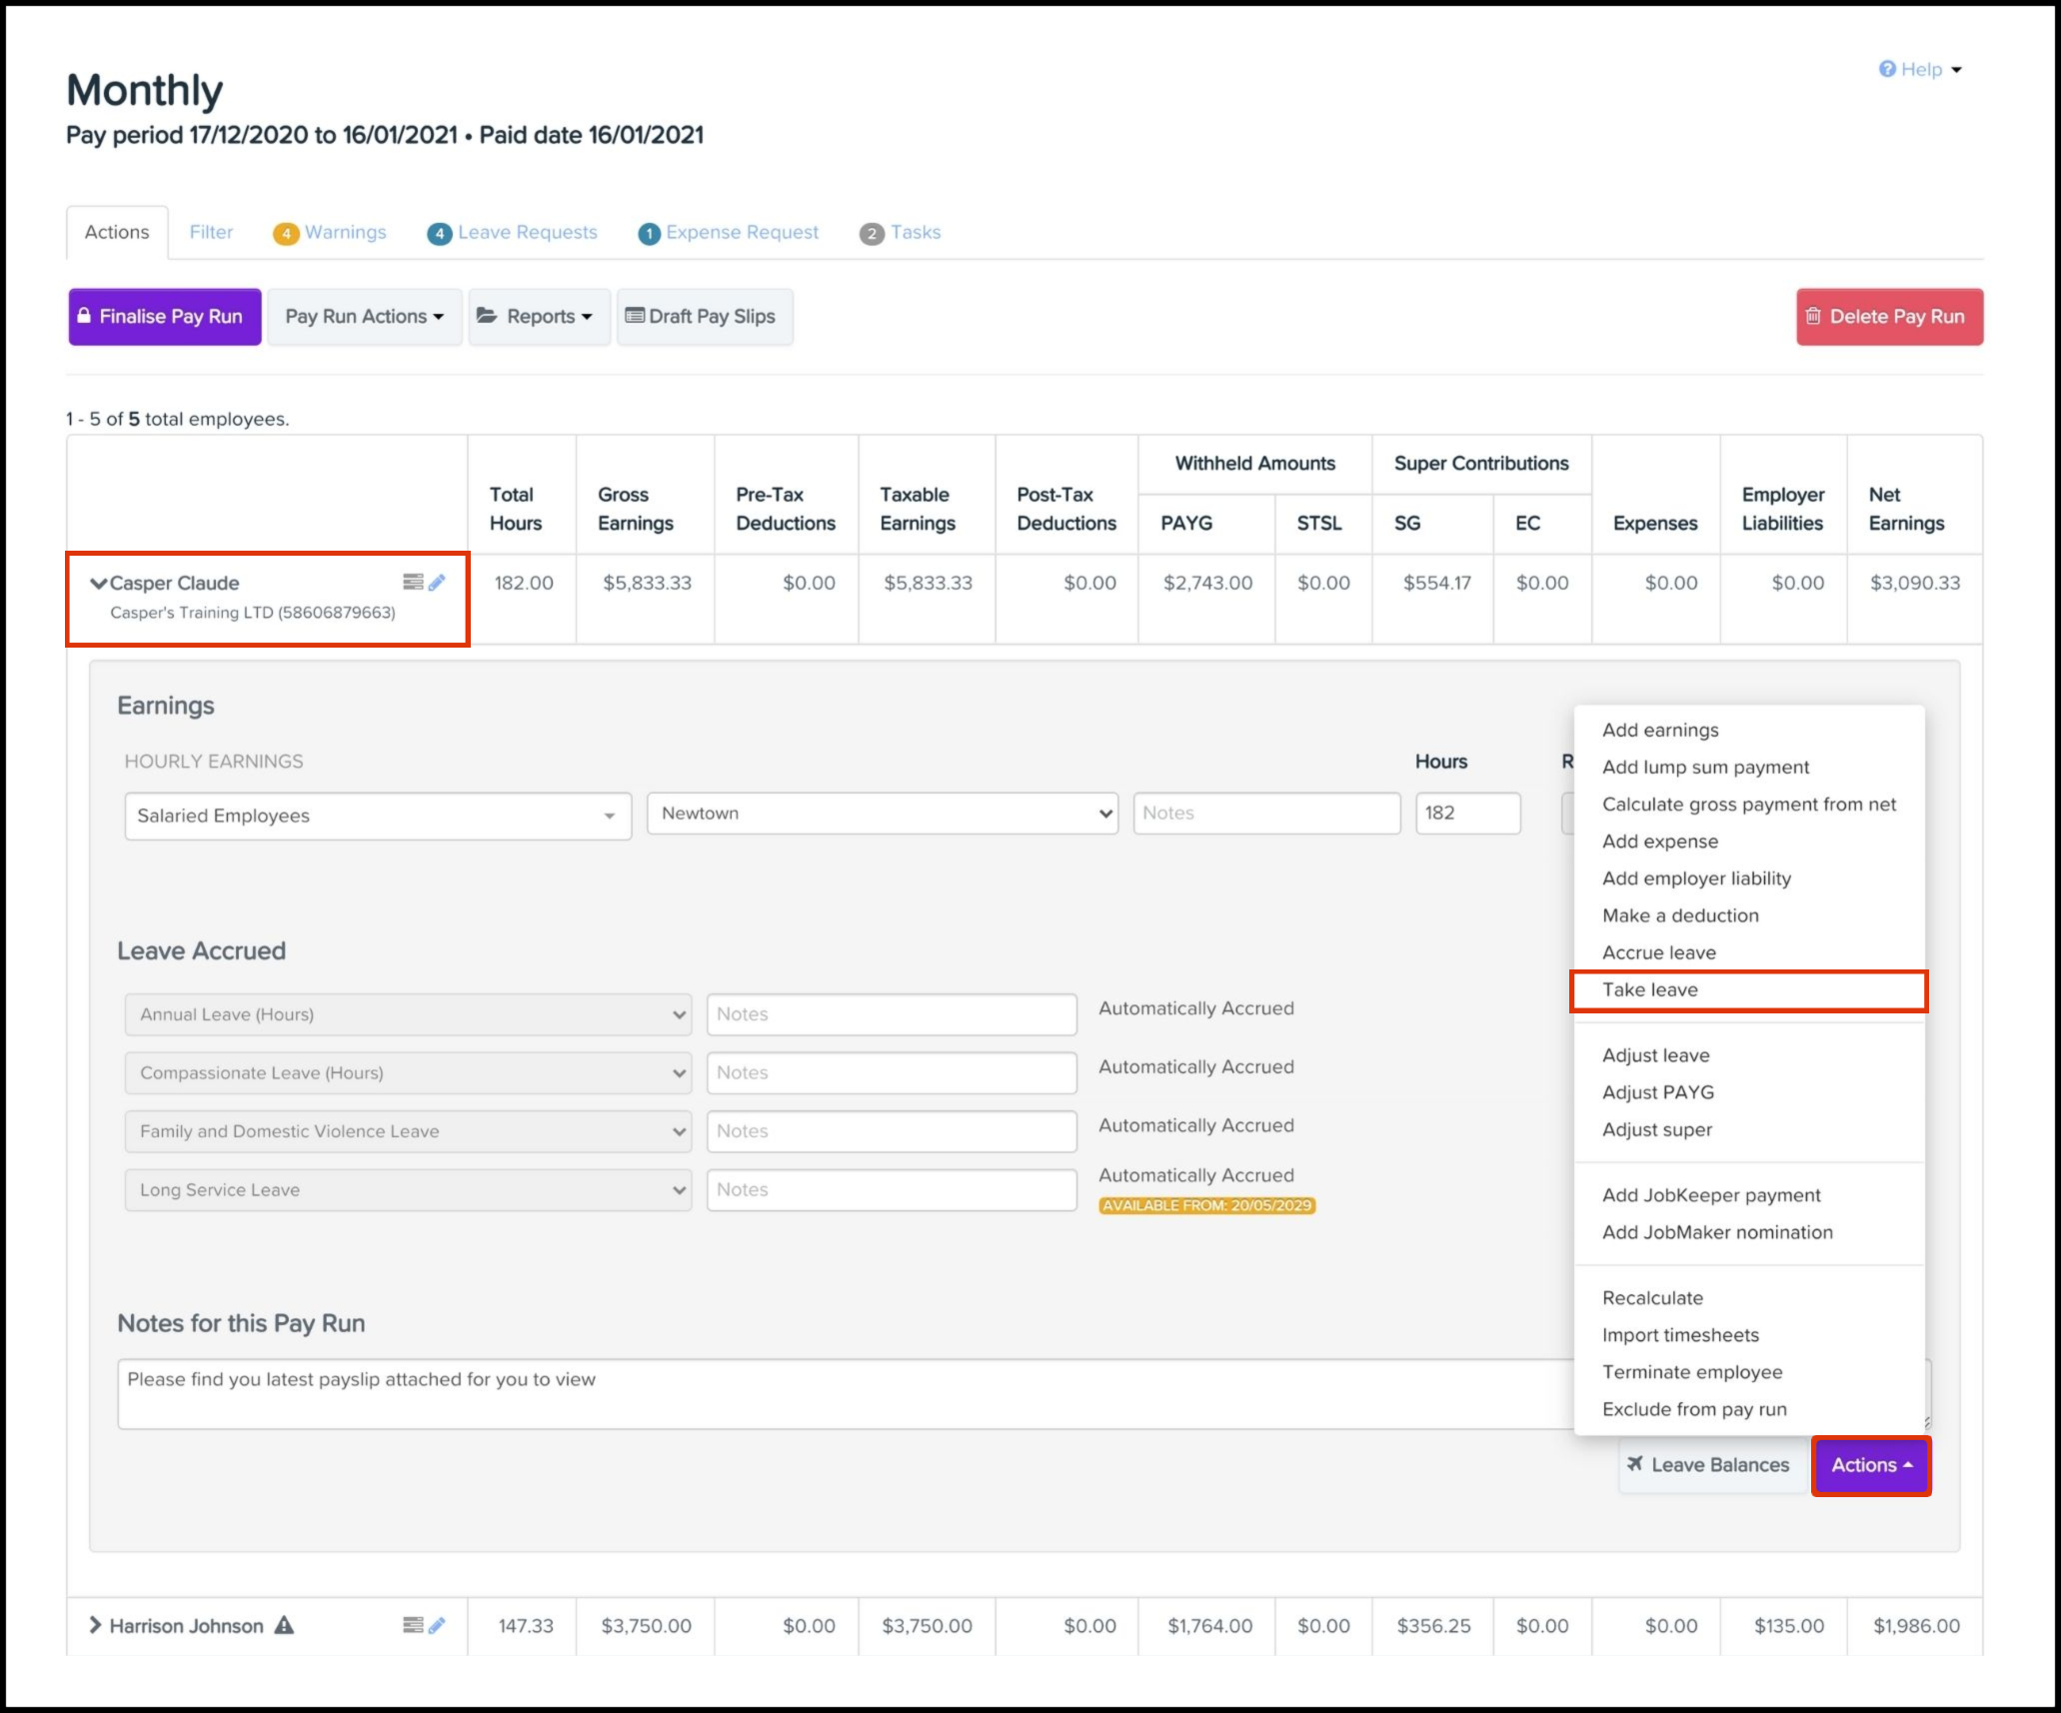Image resolution: width=2061 pixels, height=1713 pixels.
Task: Switch to the Warnings tab
Action: click(x=331, y=233)
